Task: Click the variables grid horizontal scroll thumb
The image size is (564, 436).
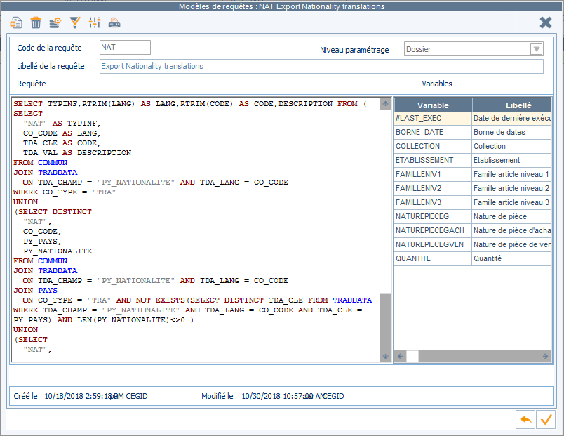Action: click(412, 356)
